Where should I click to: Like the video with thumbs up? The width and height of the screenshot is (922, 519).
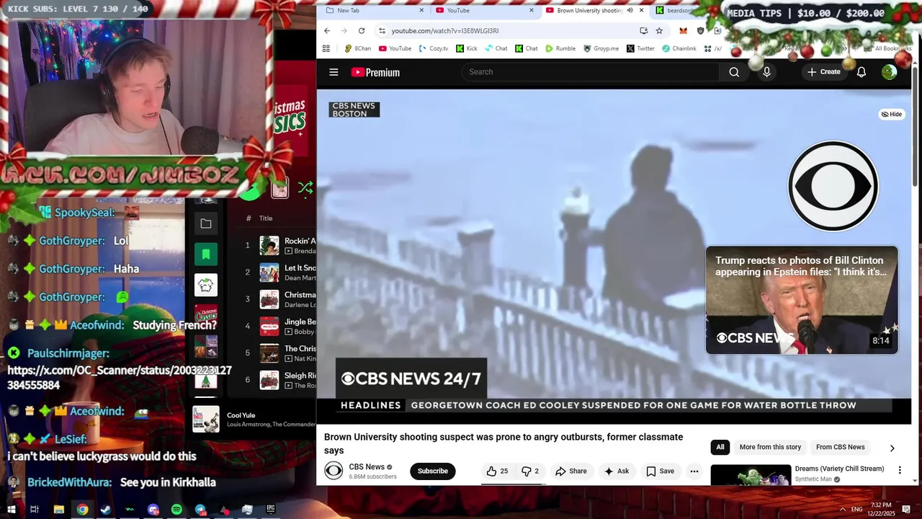tap(497, 471)
